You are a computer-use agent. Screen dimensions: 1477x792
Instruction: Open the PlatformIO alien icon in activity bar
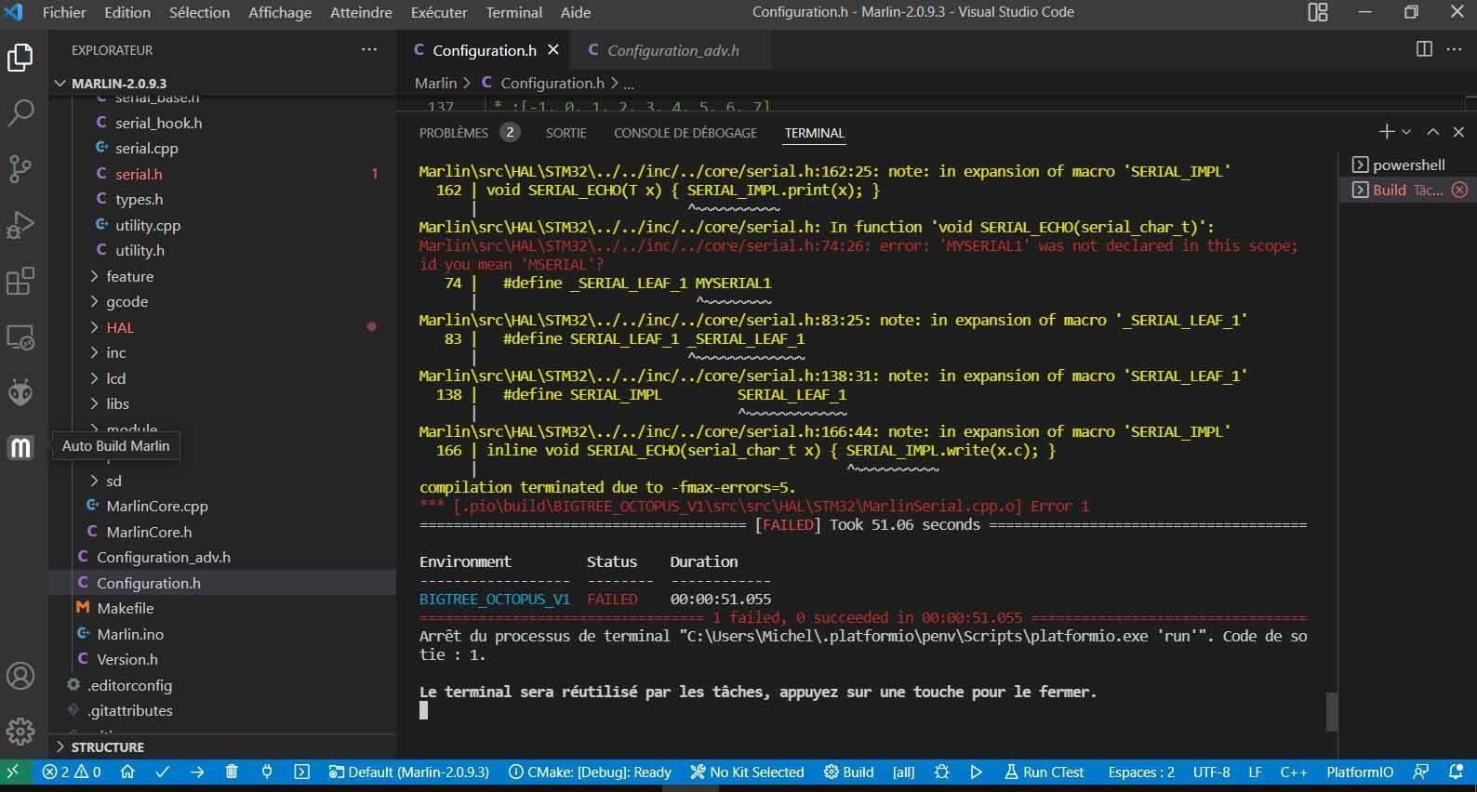click(20, 392)
